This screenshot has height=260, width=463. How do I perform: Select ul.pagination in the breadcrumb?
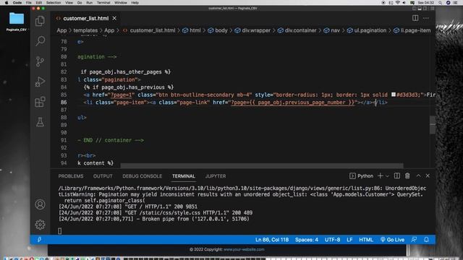pos(370,30)
